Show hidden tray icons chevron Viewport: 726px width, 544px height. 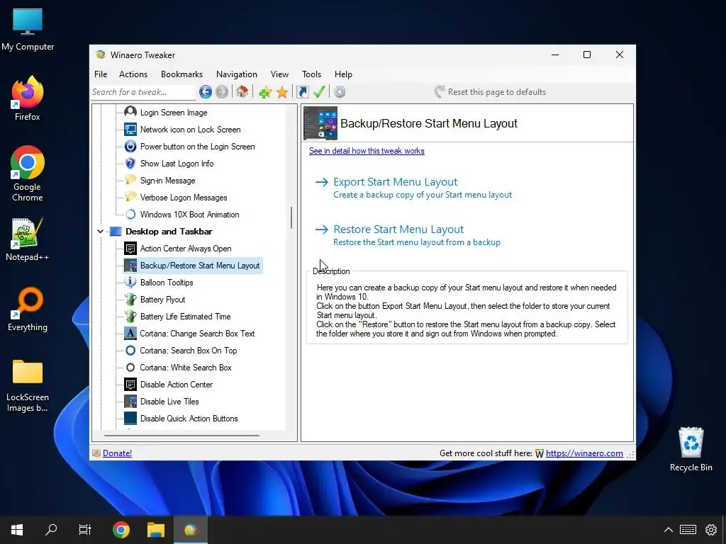668,530
